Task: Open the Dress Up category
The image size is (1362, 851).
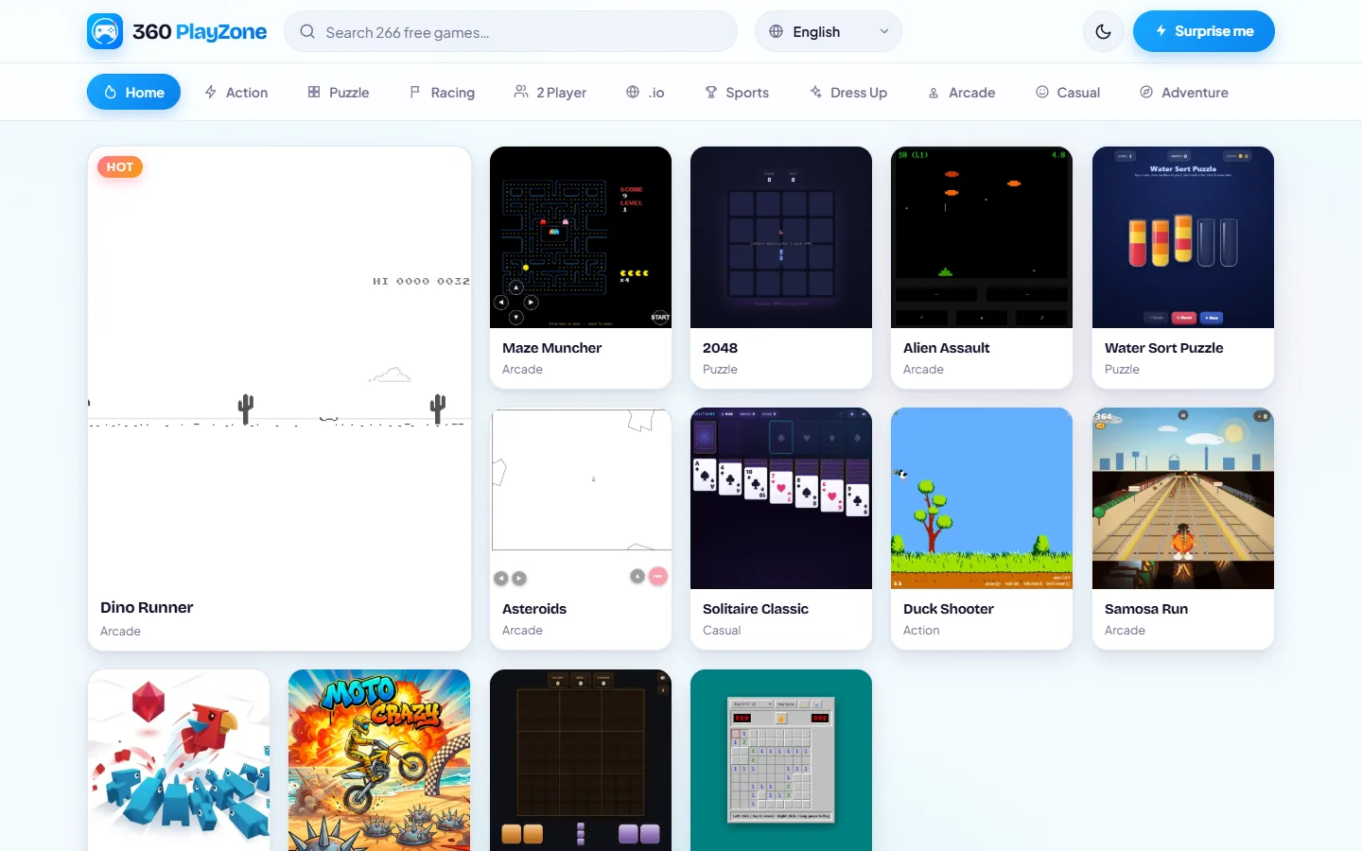Action: pos(848,92)
